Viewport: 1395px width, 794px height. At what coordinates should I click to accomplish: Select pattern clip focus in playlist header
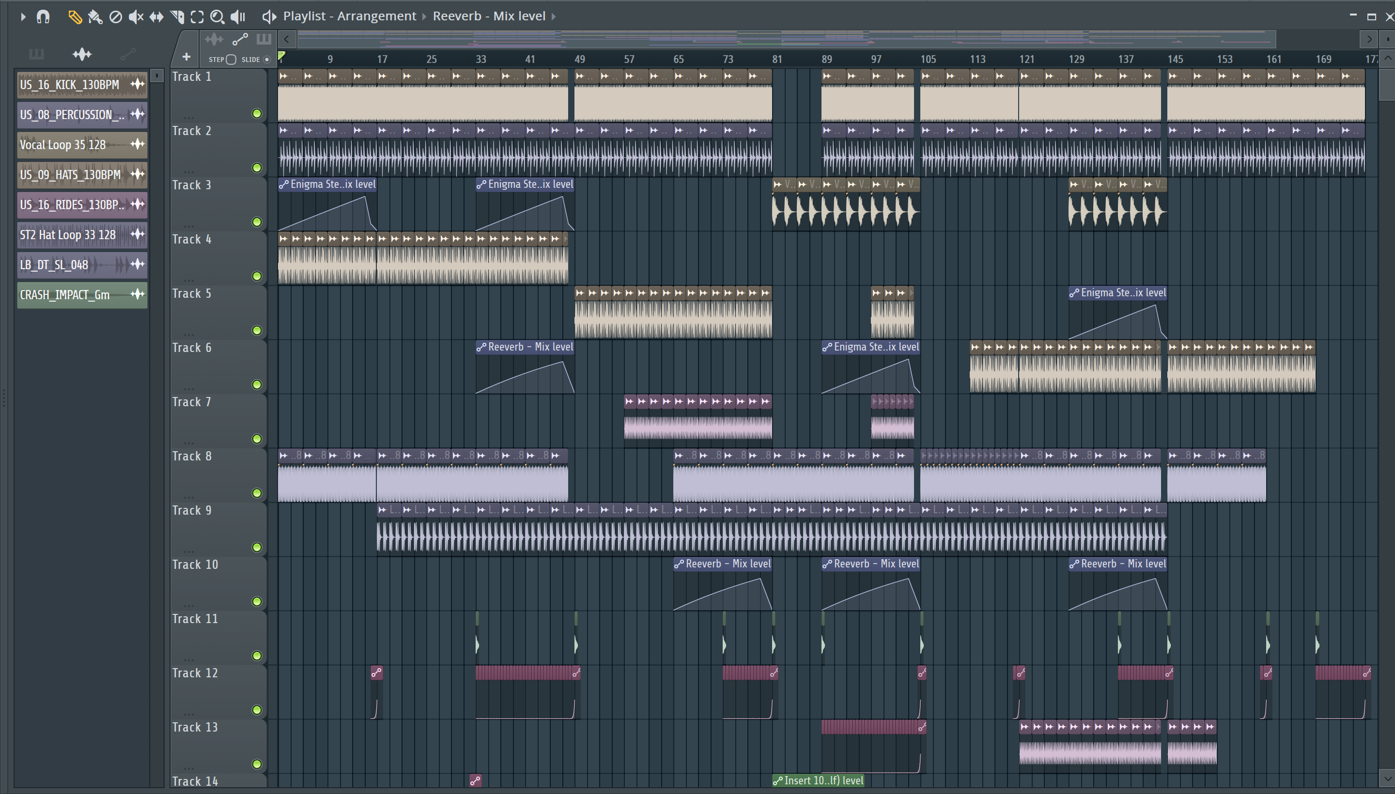tap(263, 39)
